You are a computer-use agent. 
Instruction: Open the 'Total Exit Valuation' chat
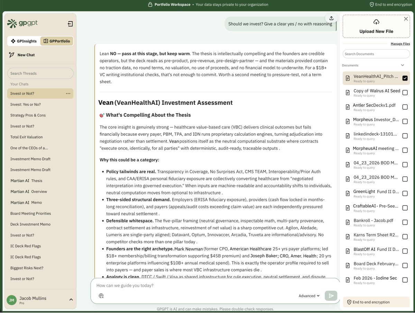click(40, 137)
